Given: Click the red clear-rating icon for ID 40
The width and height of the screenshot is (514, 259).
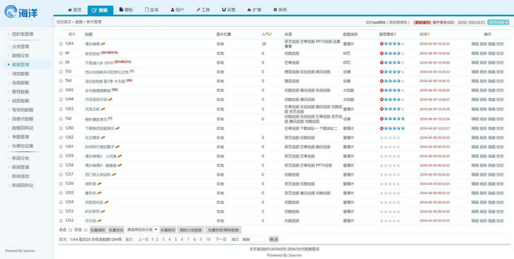Looking at the screenshot, I should click(x=382, y=53).
